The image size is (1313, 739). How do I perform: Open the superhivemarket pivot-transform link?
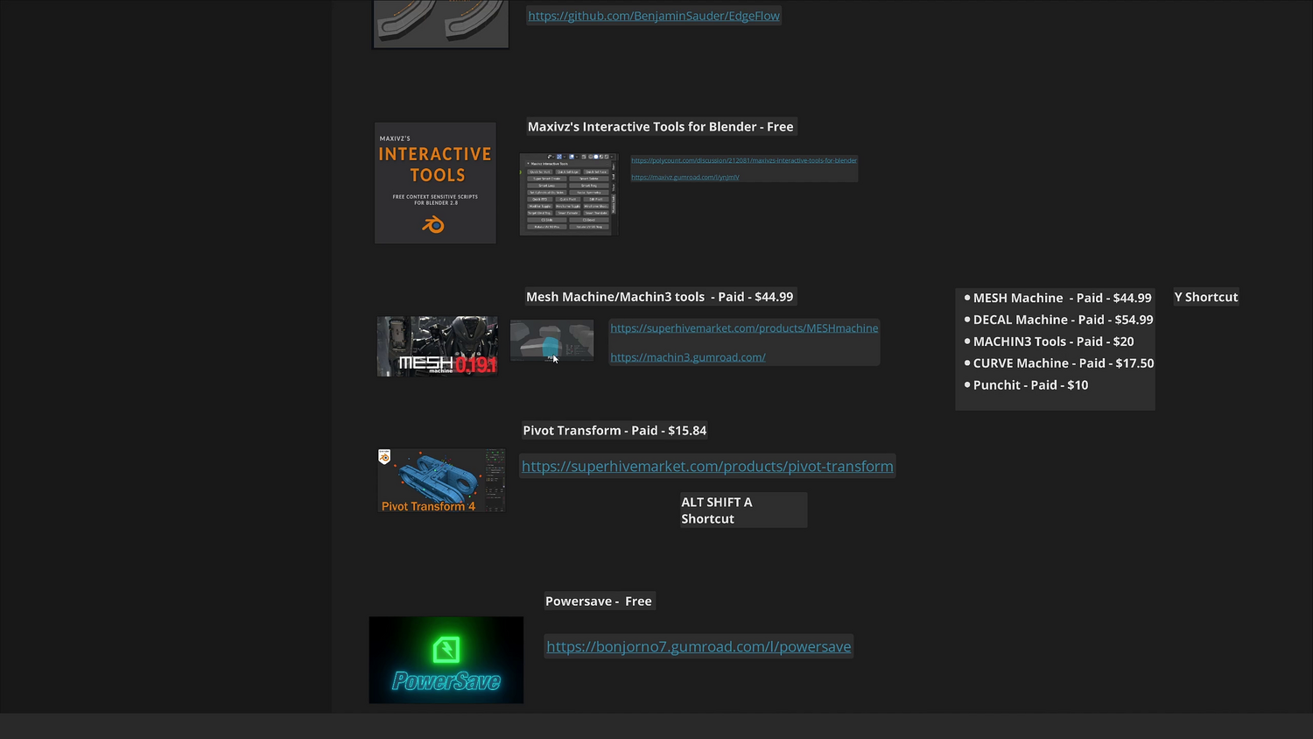click(707, 466)
